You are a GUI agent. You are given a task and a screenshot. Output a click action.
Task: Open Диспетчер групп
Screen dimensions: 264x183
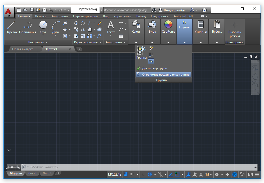152,68
